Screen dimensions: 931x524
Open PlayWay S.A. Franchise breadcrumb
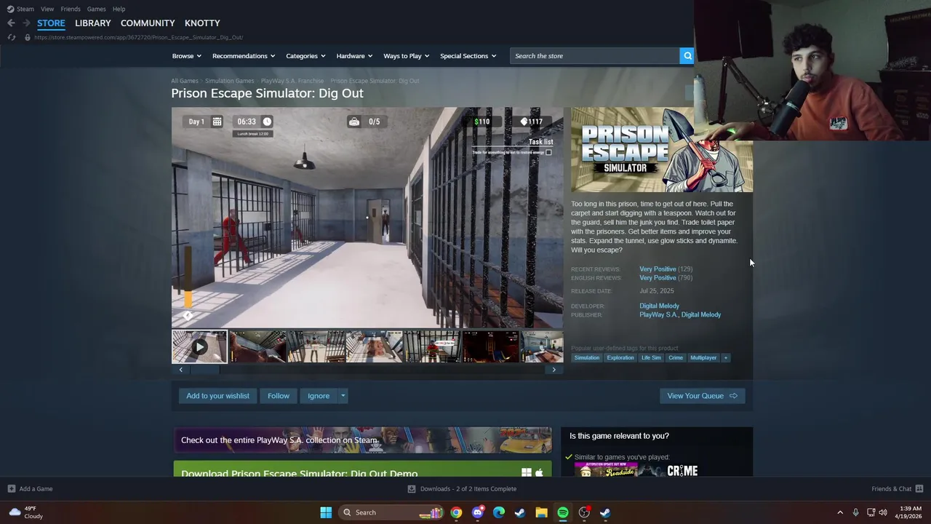point(292,81)
